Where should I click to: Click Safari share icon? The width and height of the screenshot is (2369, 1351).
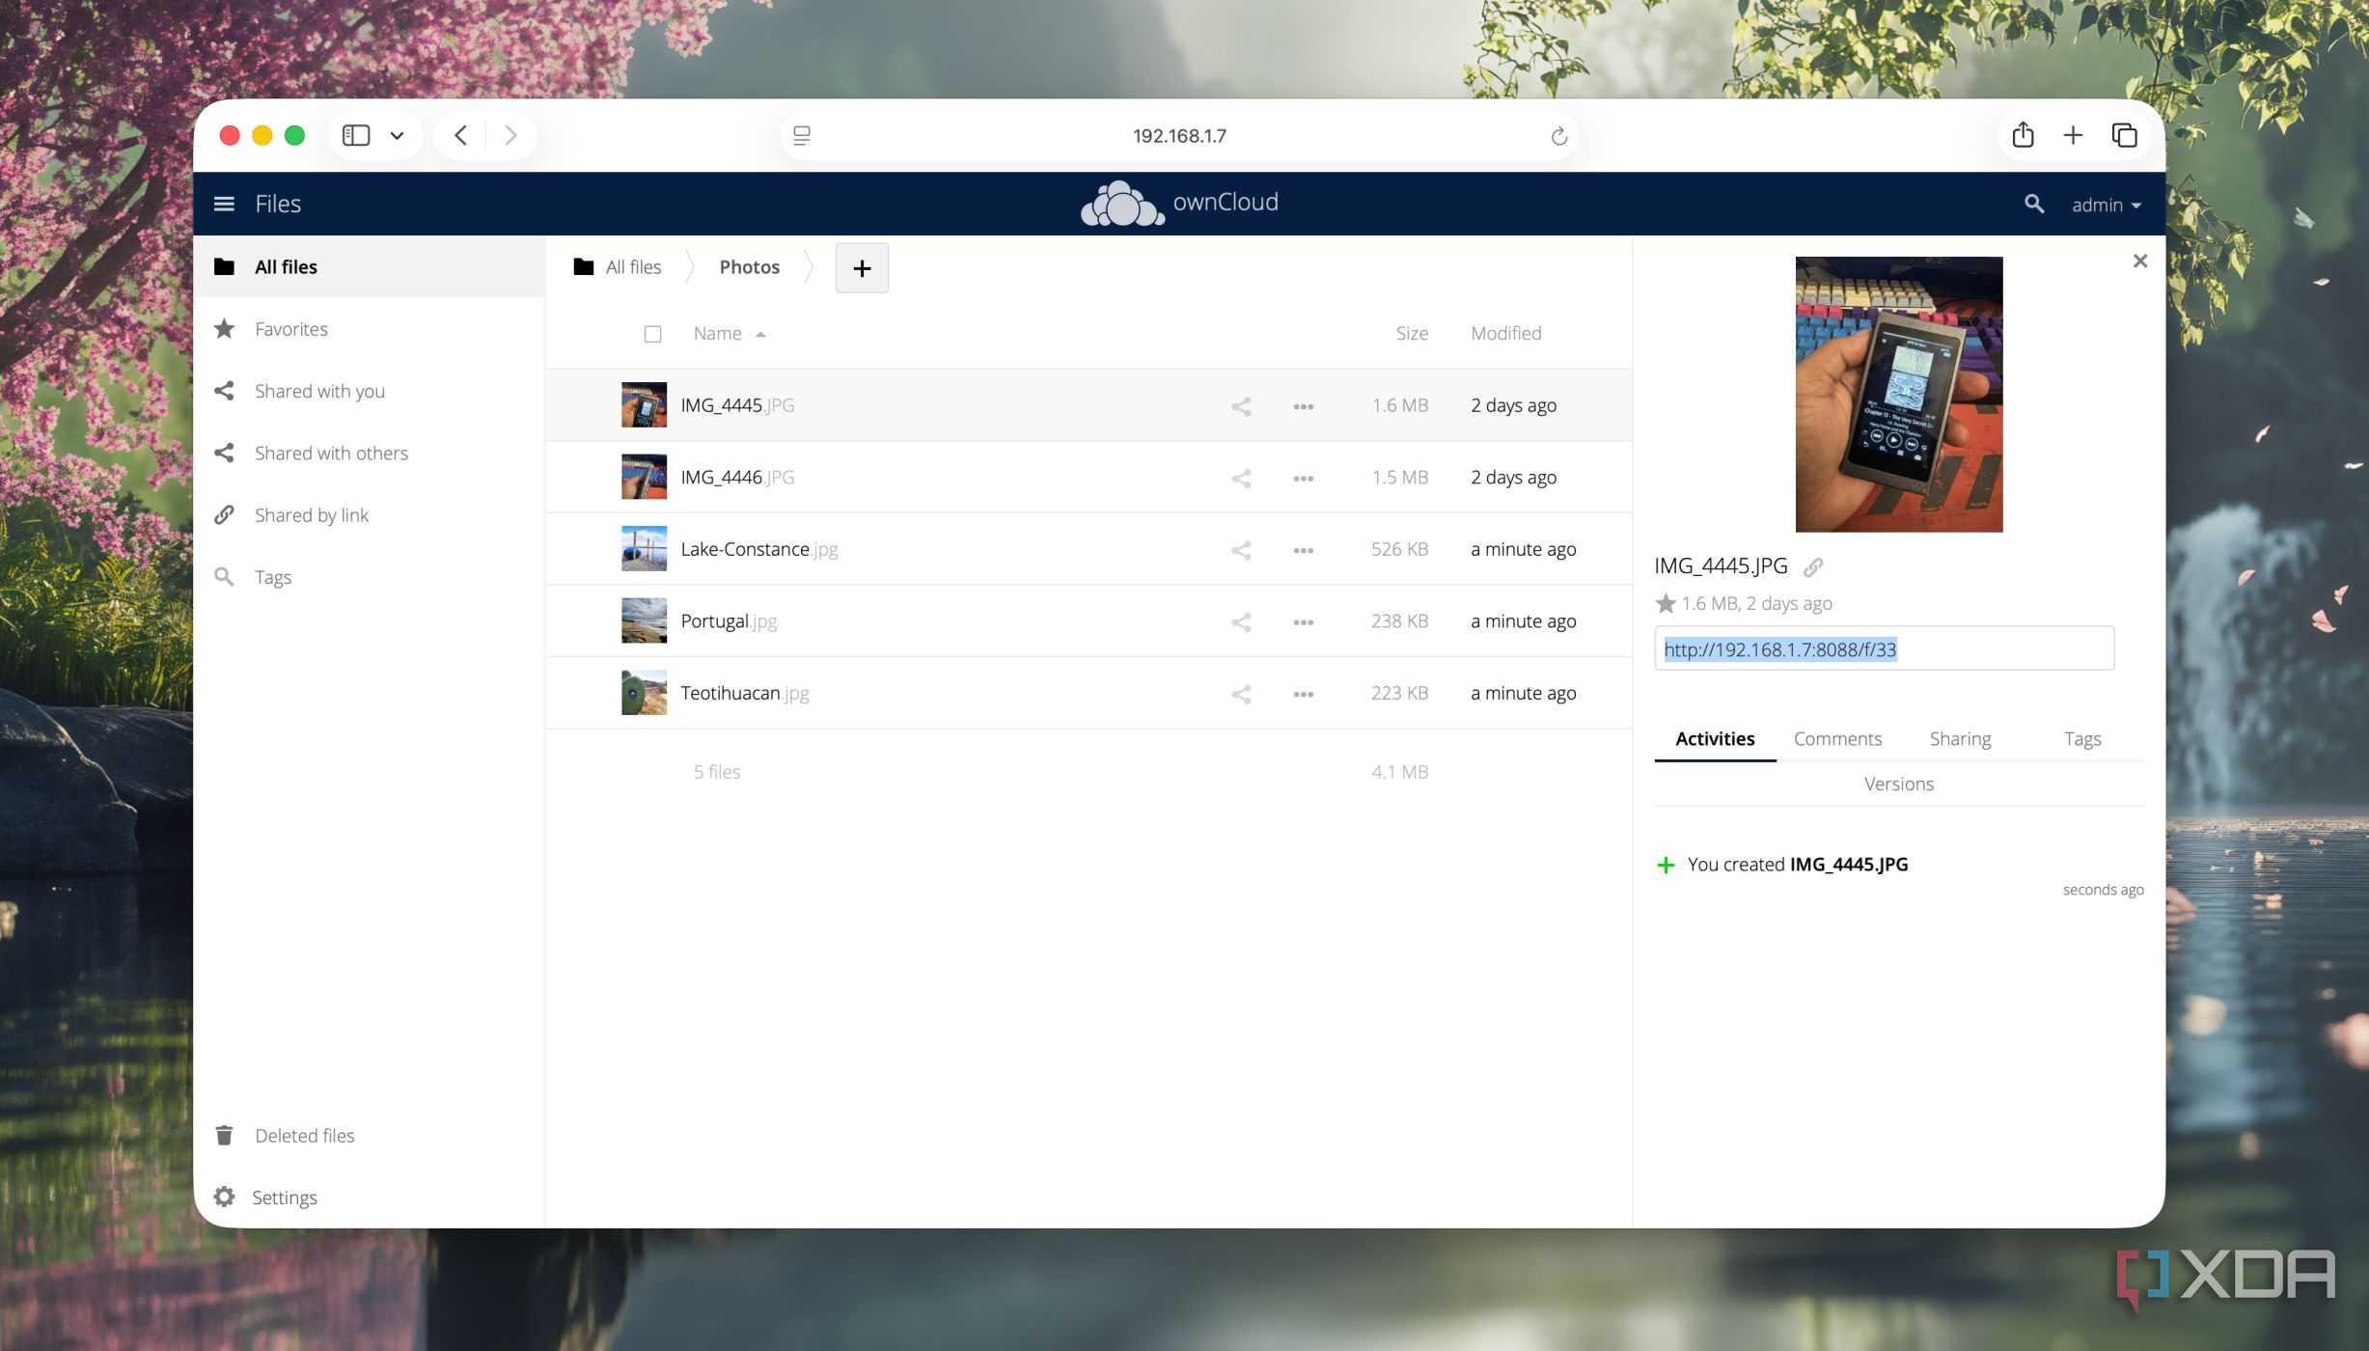coord(2023,135)
